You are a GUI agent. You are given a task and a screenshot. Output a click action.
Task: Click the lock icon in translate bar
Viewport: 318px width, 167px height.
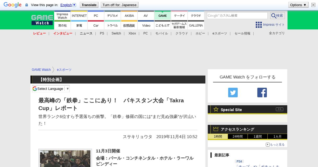(x=26, y=5)
